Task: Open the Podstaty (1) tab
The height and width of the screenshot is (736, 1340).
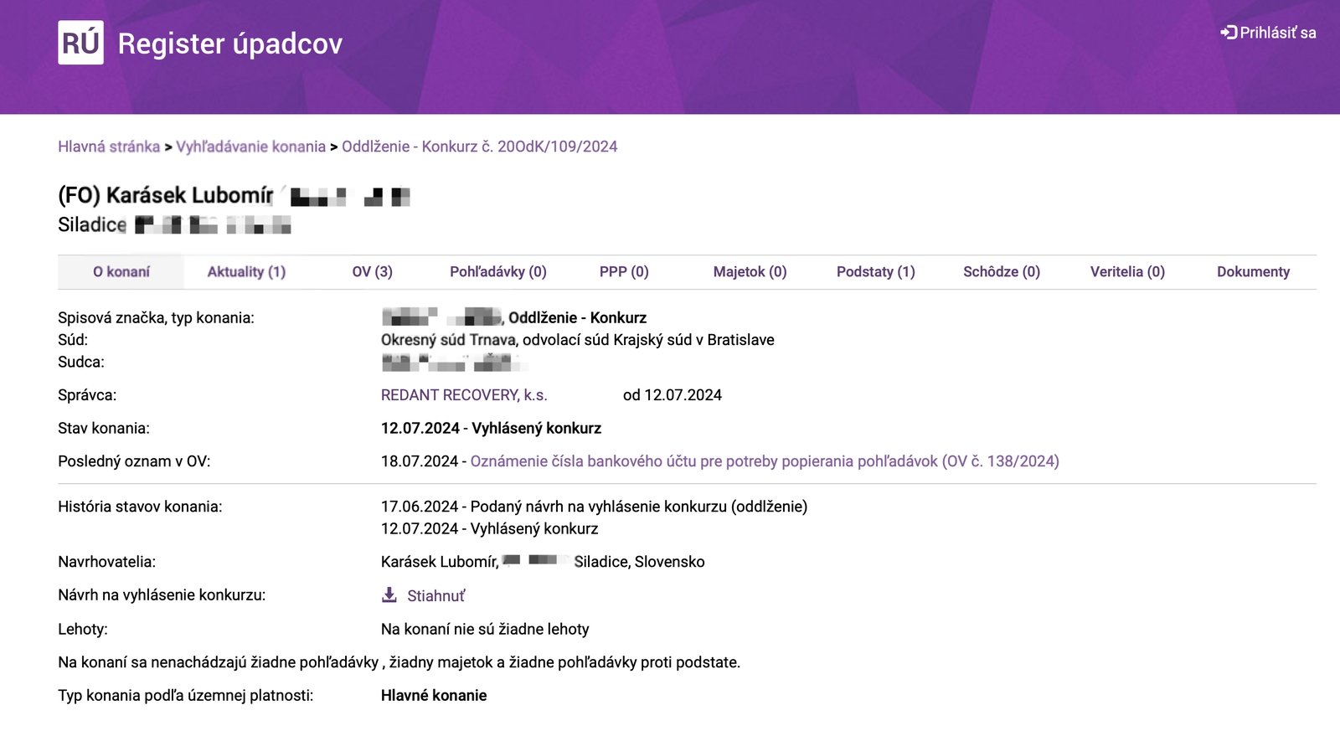Action: click(876, 272)
